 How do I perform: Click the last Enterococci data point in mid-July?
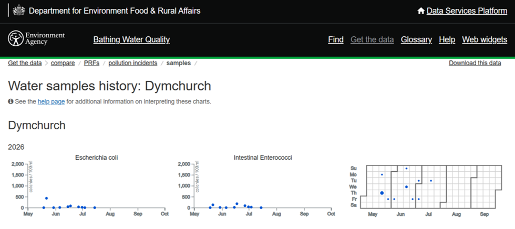(x=261, y=207)
